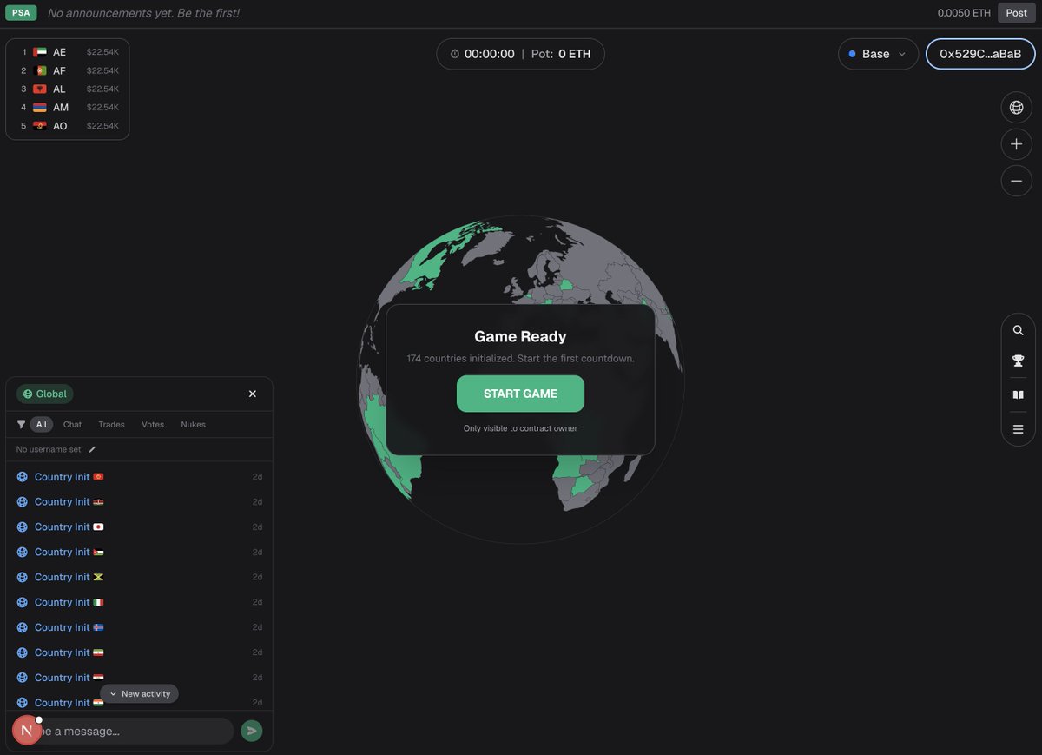Zoom in using the plus icon
The width and height of the screenshot is (1042, 755).
click(x=1016, y=143)
